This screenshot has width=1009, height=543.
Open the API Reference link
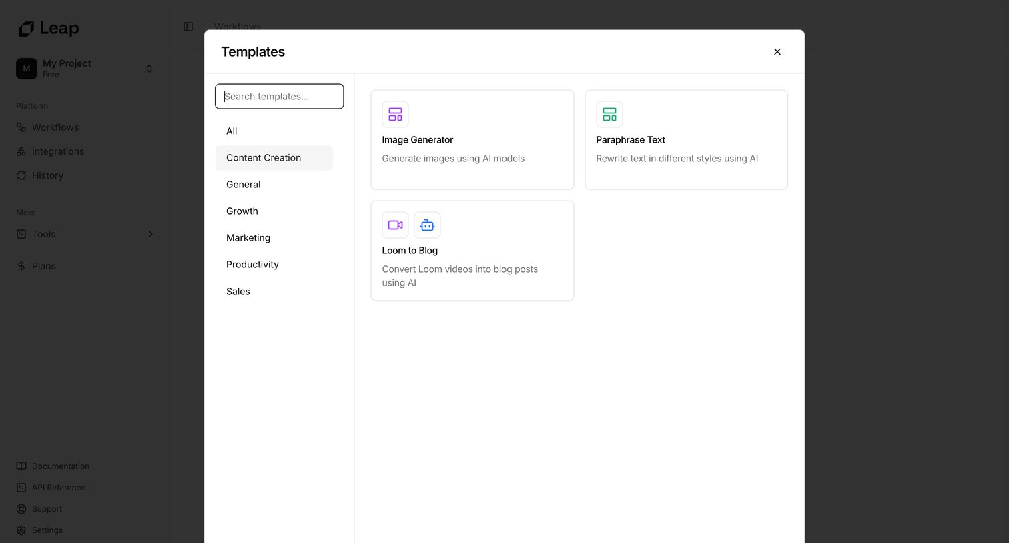point(59,488)
